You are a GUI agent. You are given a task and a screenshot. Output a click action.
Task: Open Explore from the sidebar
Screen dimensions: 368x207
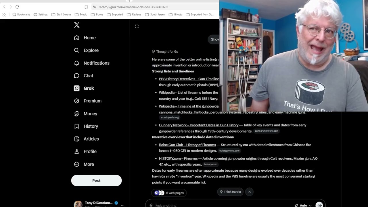(x=86, y=50)
